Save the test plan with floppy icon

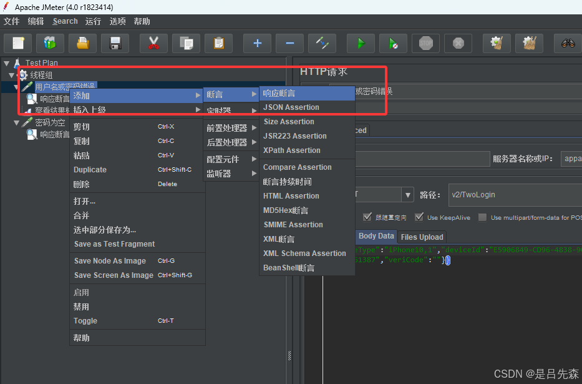[115, 43]
